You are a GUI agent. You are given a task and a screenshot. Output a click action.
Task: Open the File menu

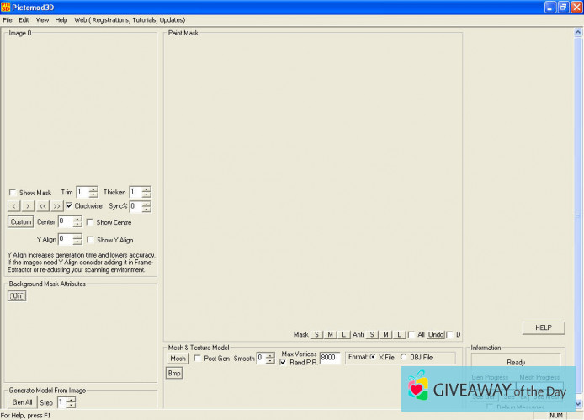[x=8, y=19]
